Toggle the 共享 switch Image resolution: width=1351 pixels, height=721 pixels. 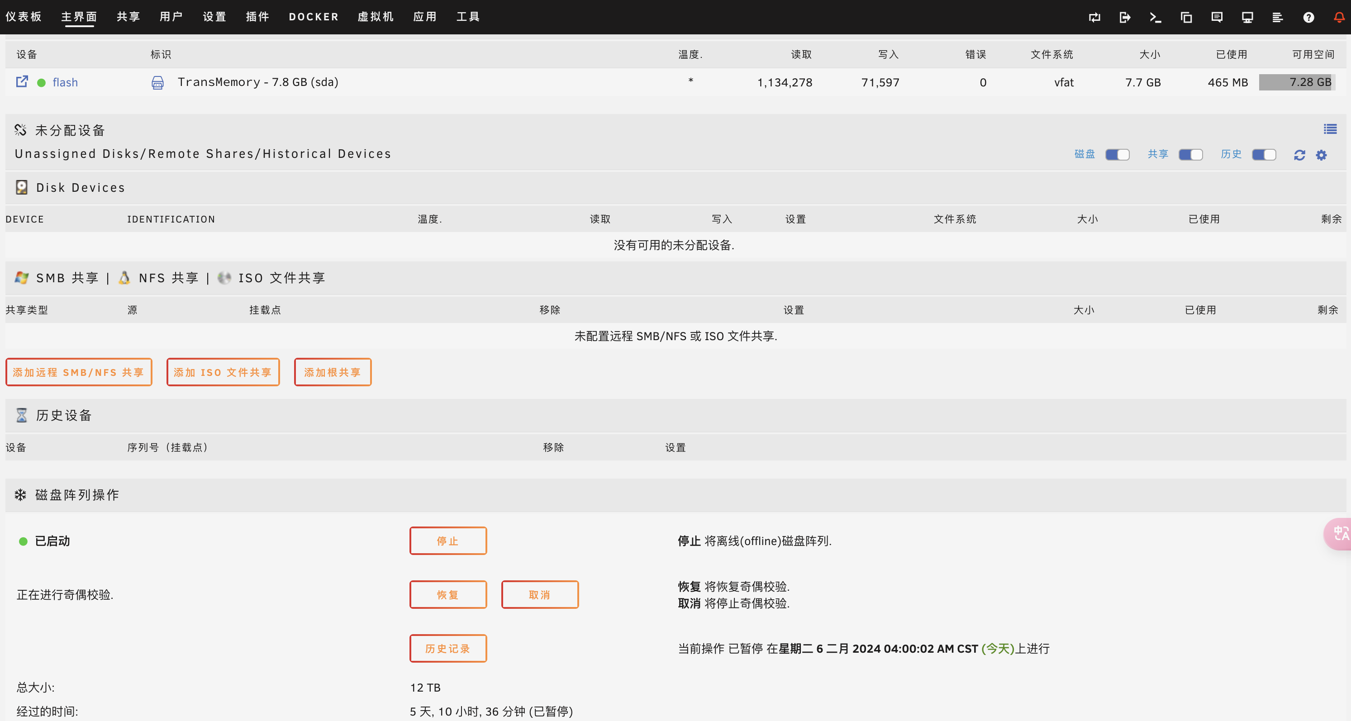[1190, 155]
